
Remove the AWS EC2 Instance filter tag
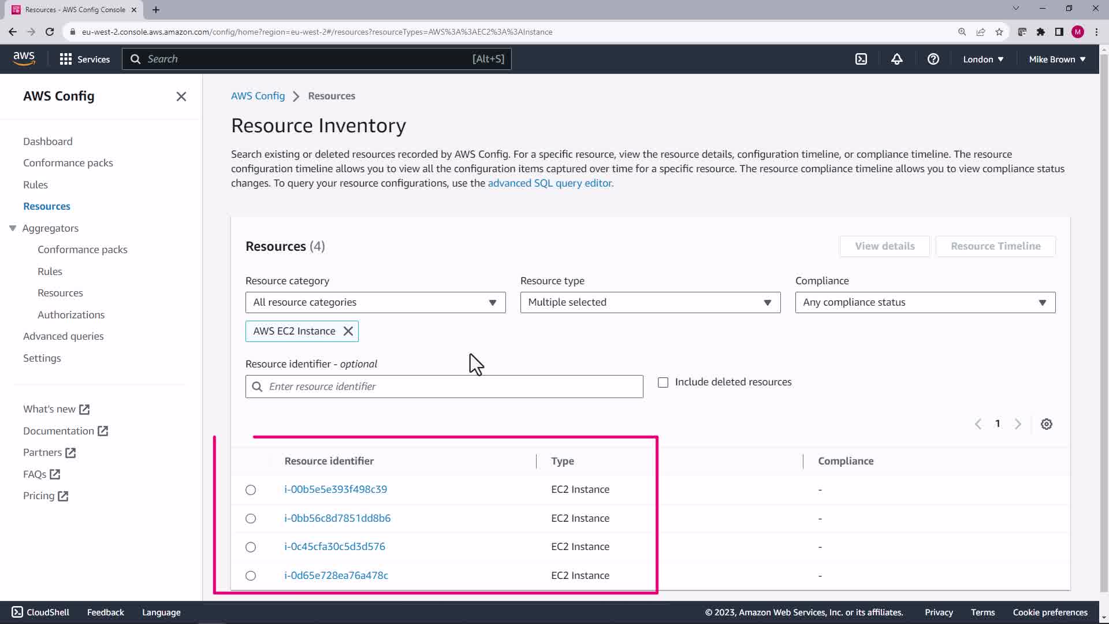[348, 331]
